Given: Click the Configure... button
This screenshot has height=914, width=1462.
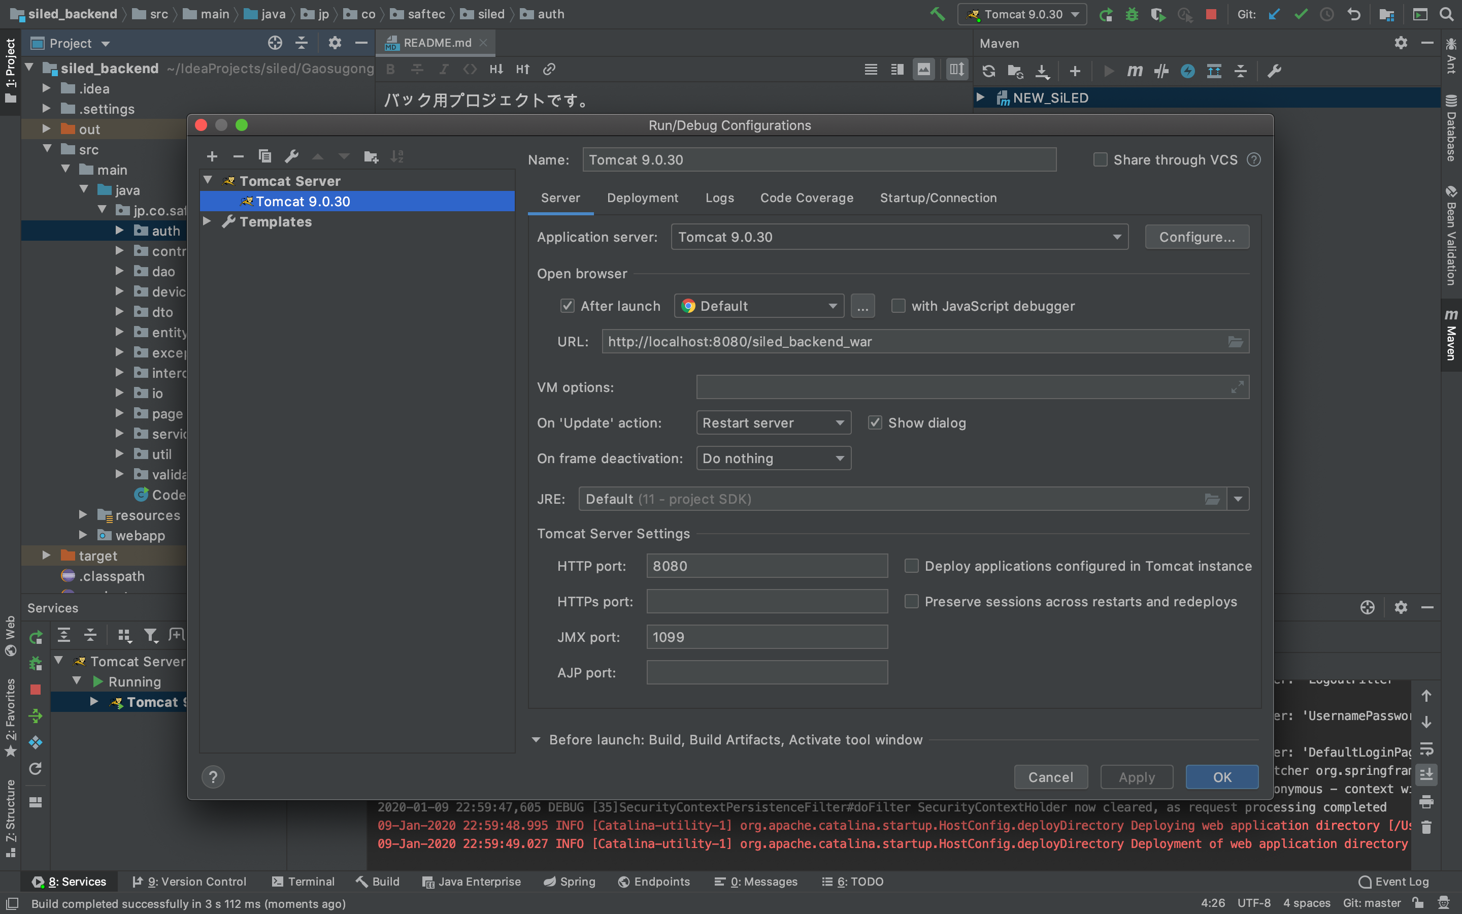Looking at the screenshot, I should pyautogui.click(x=1196, y=237).
